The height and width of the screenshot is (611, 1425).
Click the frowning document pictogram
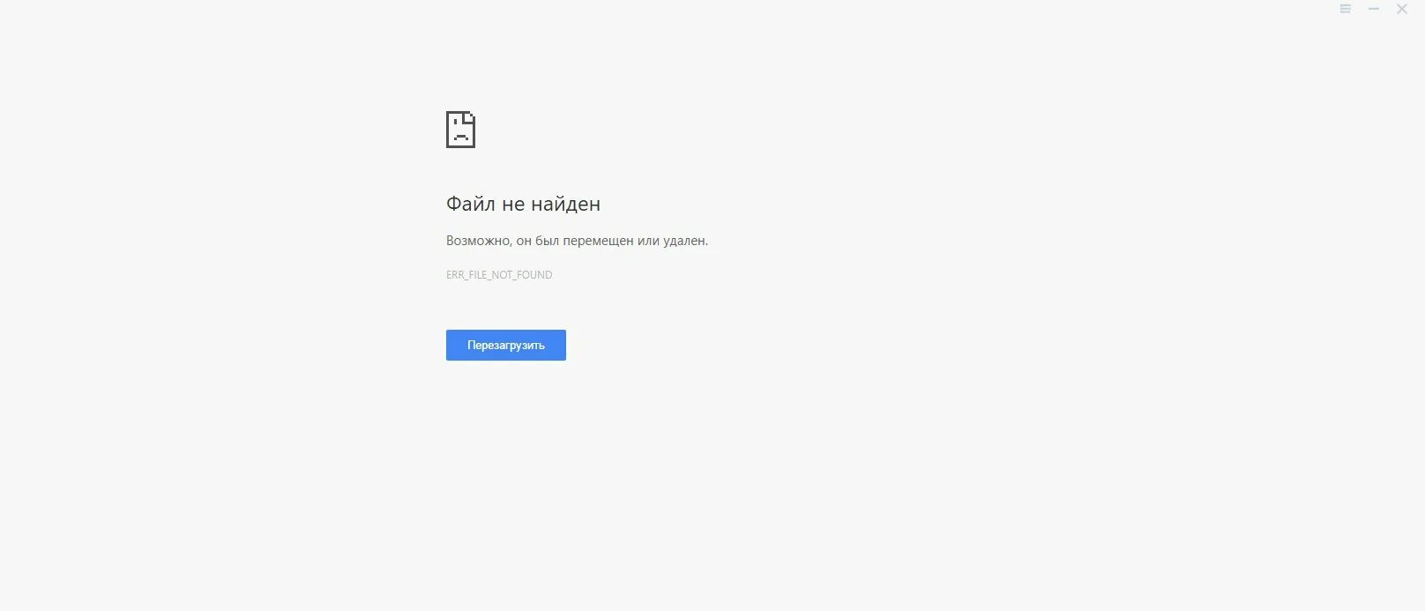[460, 130]
